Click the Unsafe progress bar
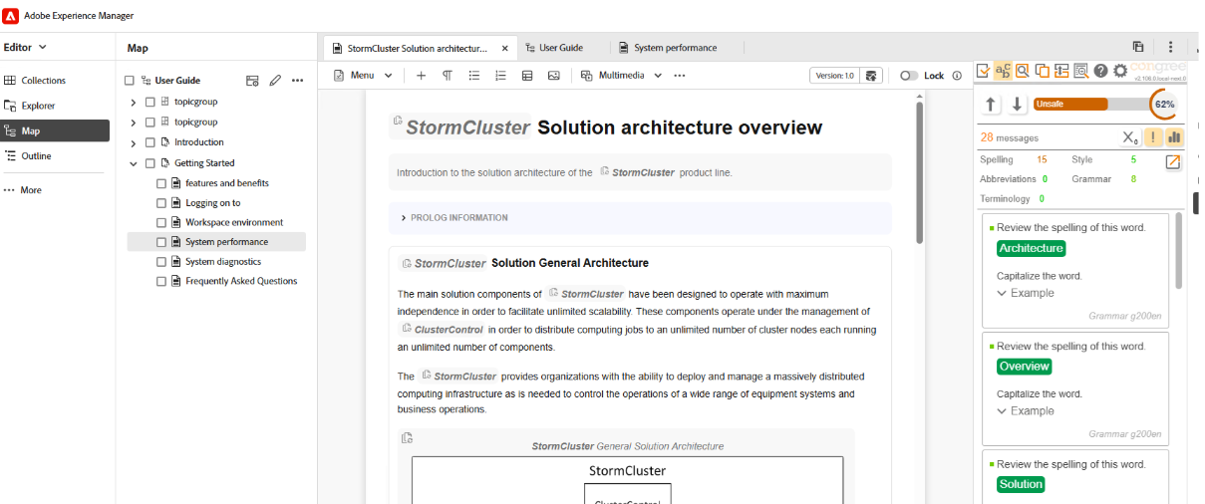Screen dimensions: 1205x504 [x=1090, y=104]
